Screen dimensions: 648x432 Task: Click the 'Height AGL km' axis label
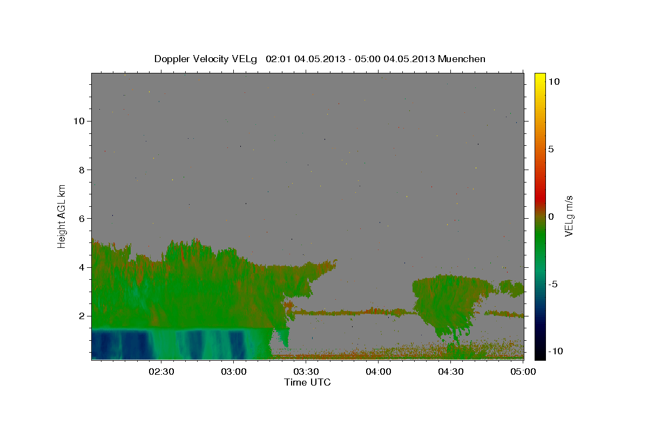tap(62, 216)
